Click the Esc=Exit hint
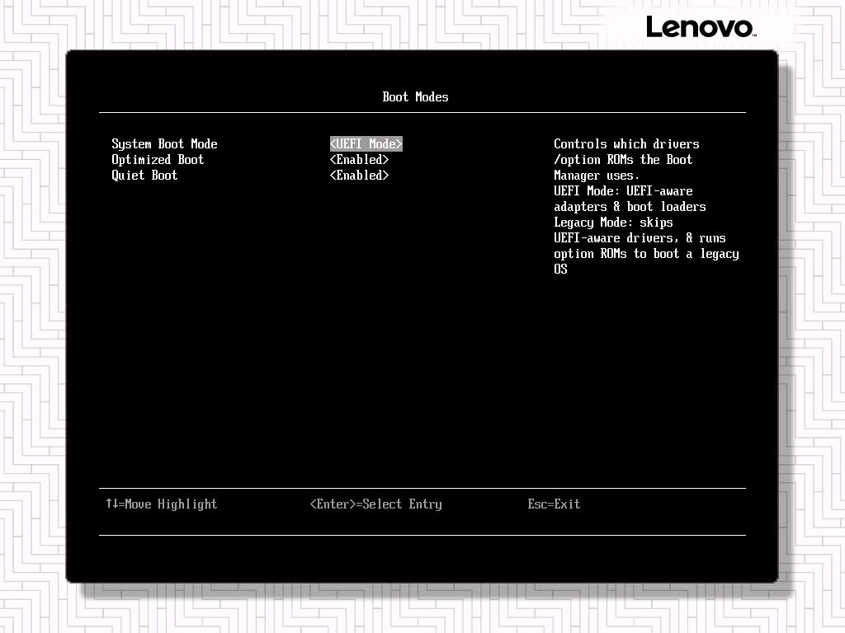This screenshot has width=845, height=633. click(554, 504)
